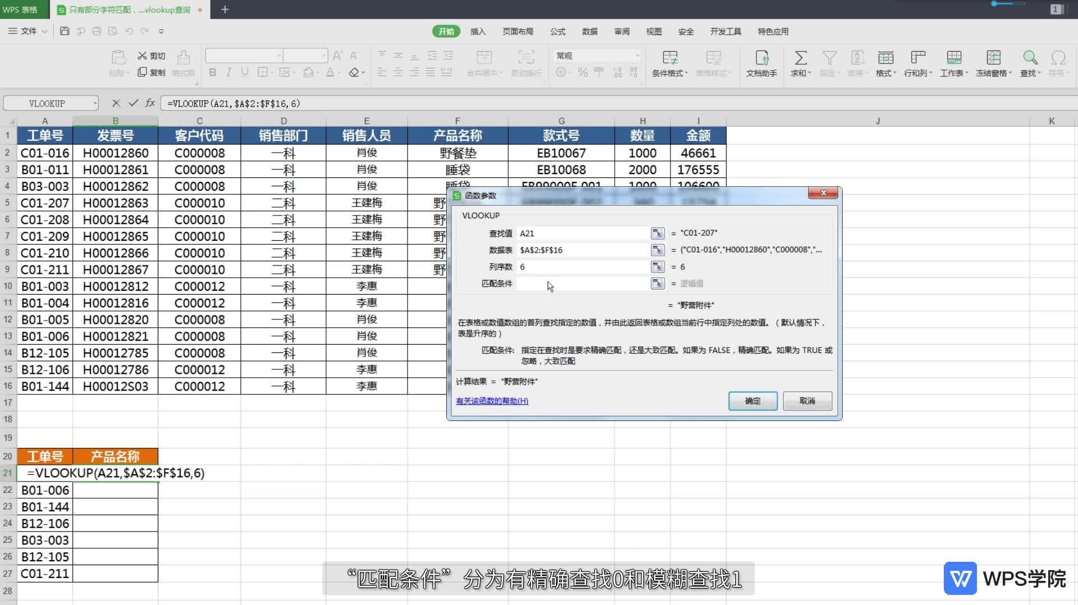The width and height of the screenshot is (1078, 605).
Task: Switch to the 插入 ribbon tab
Action: (478, 31)
